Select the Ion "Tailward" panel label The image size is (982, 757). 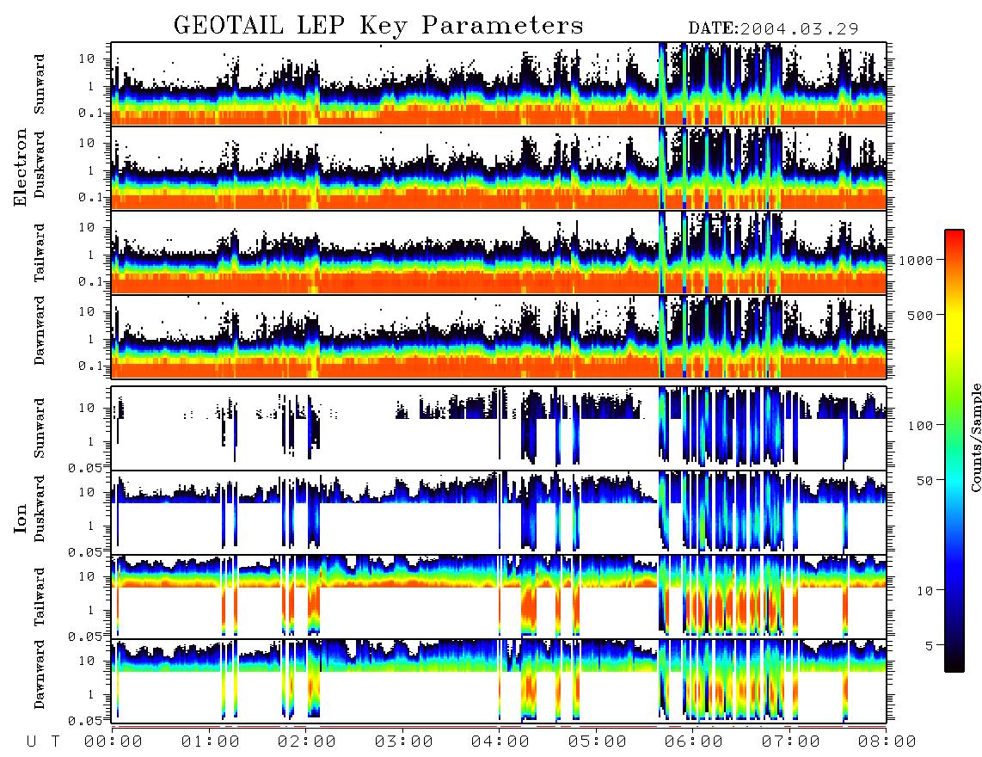click(x=40, y=597)
